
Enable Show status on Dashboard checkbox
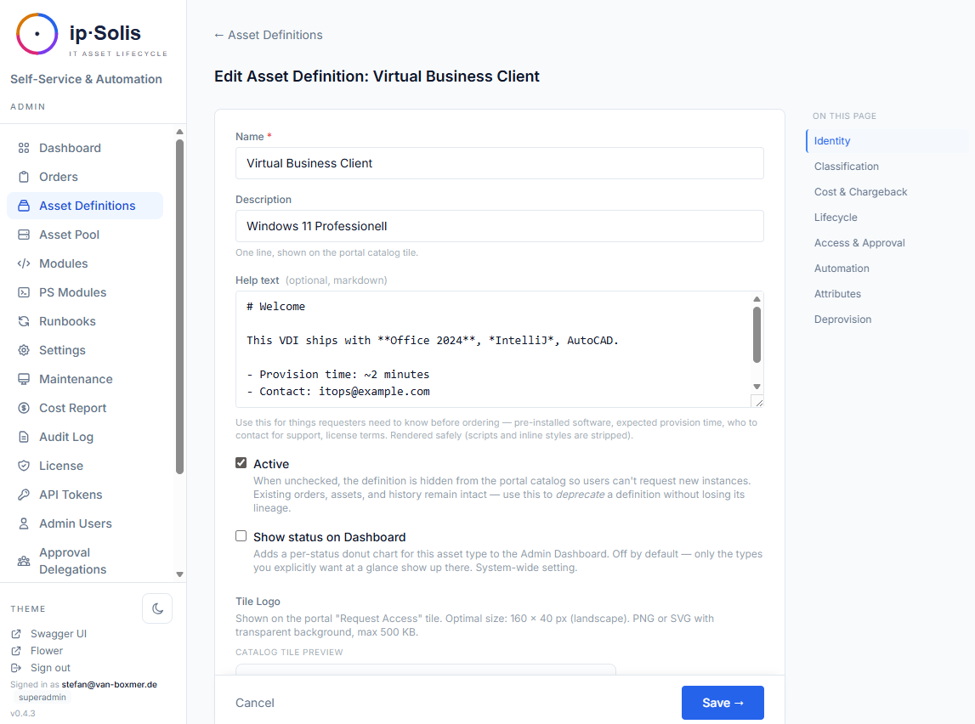tap(241, 535)
